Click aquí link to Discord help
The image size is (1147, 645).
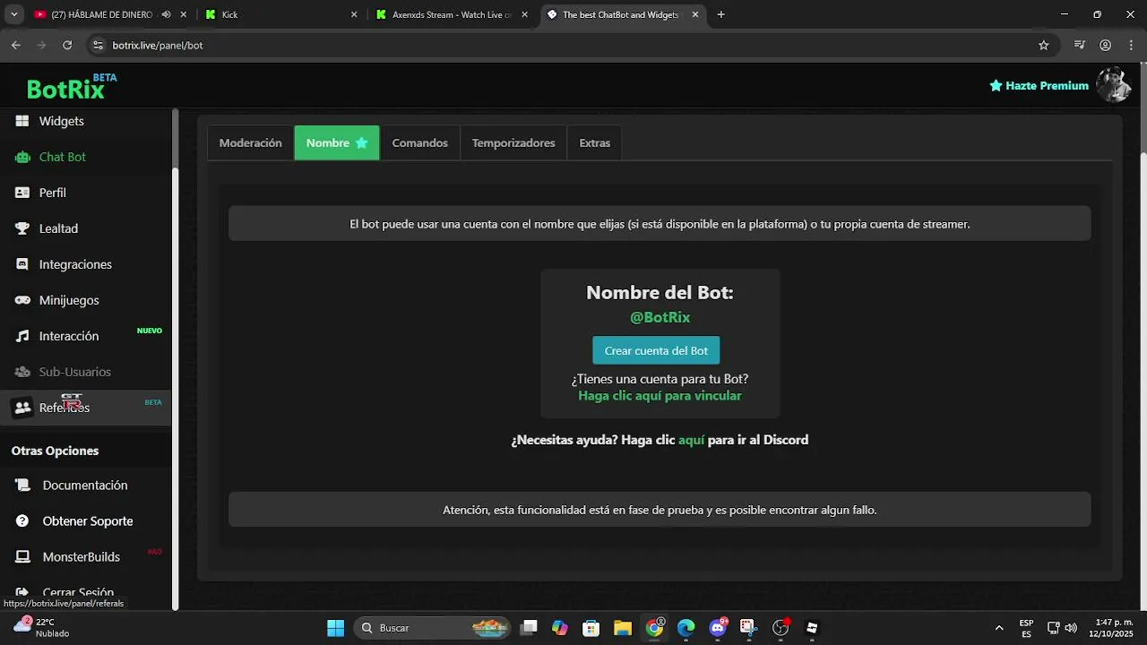click(x=692, y=440)
